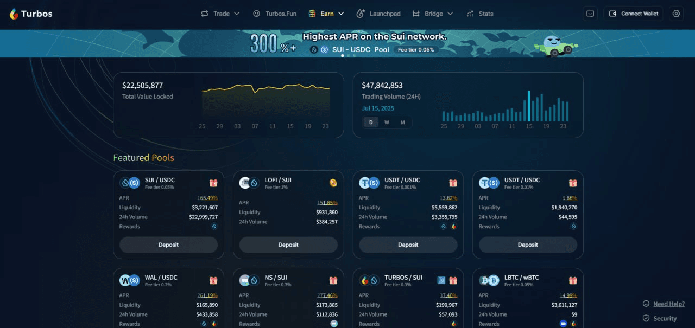Click SUI reward icon on SUI / USDC card

click(x=214, y=227)
